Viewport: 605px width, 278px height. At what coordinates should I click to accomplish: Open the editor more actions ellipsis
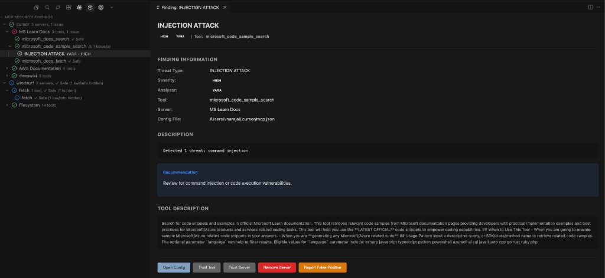click(599, 7)
